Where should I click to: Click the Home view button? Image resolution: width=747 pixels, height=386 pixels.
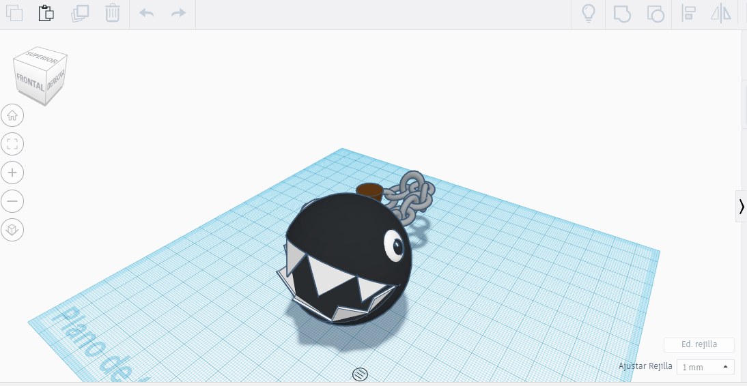12,115
